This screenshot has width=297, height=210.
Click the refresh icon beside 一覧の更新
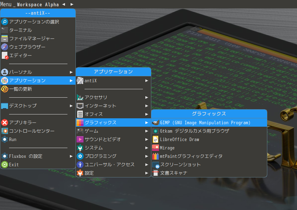(5, 89)
